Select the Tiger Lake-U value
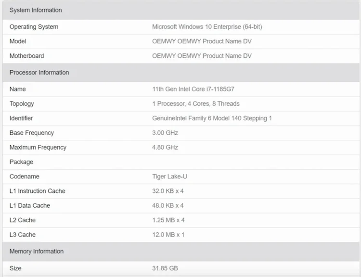The height and width of the screenshot is (277, 361). 169,176
